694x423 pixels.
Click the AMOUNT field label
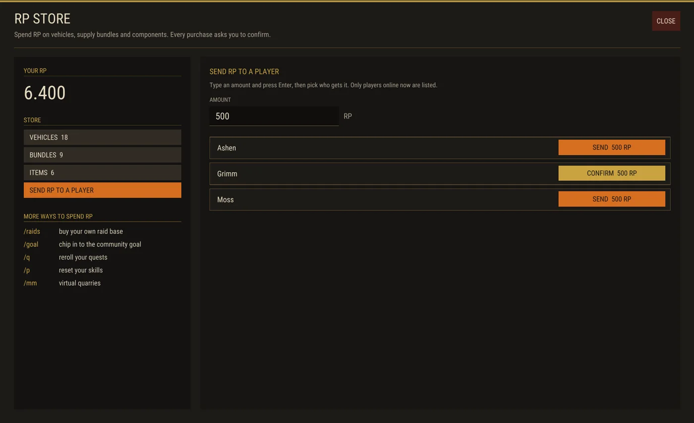tap(220, 100)
